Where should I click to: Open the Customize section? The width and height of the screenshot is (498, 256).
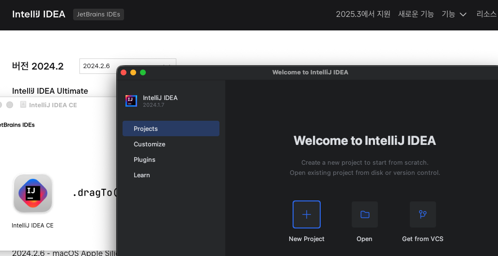point(149,144)
